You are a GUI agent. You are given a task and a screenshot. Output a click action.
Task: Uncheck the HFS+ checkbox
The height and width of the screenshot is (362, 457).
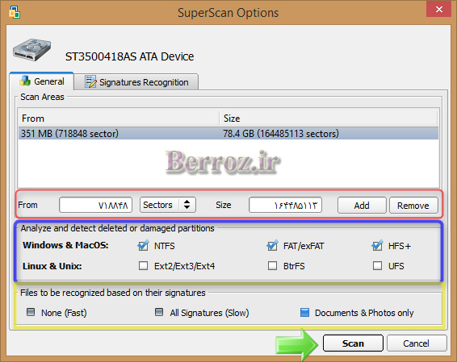pos(377,246)
